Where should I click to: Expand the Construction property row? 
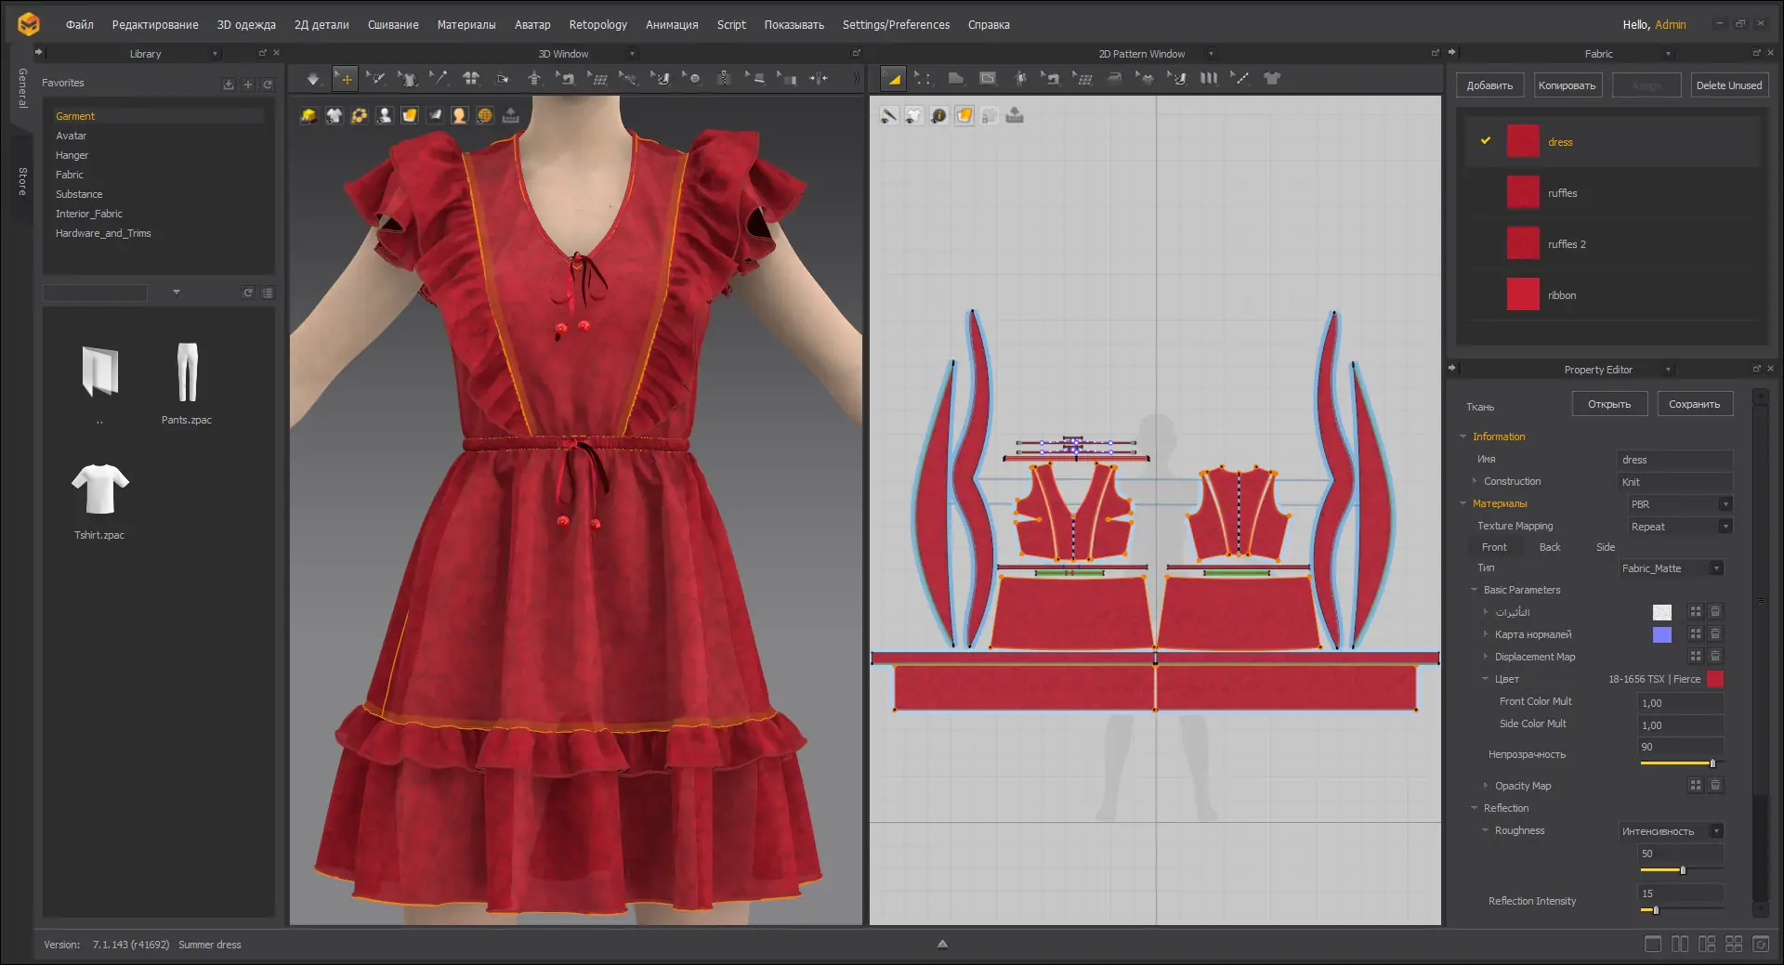[x=1475, y=481]
